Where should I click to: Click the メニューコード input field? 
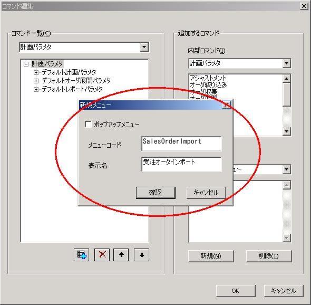click(x=181, y=144)
